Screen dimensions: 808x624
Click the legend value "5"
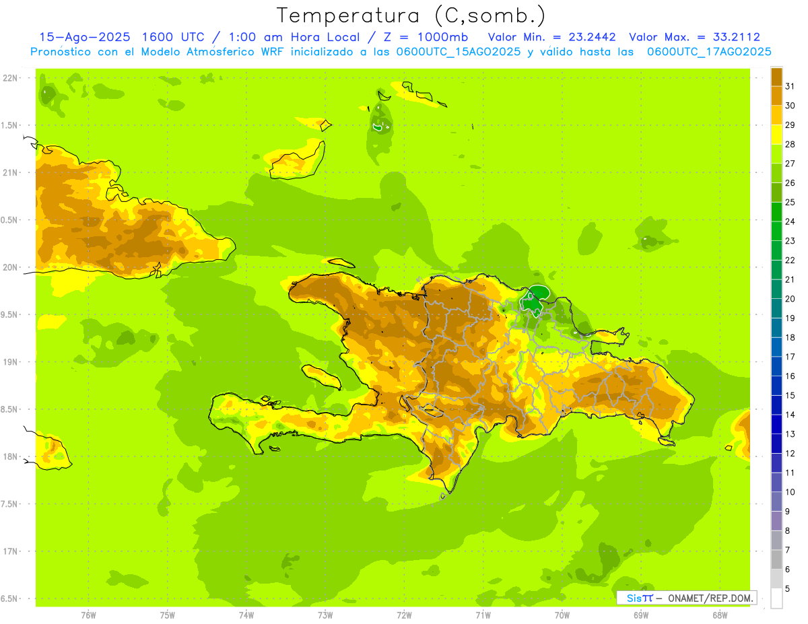coord(788,589)
